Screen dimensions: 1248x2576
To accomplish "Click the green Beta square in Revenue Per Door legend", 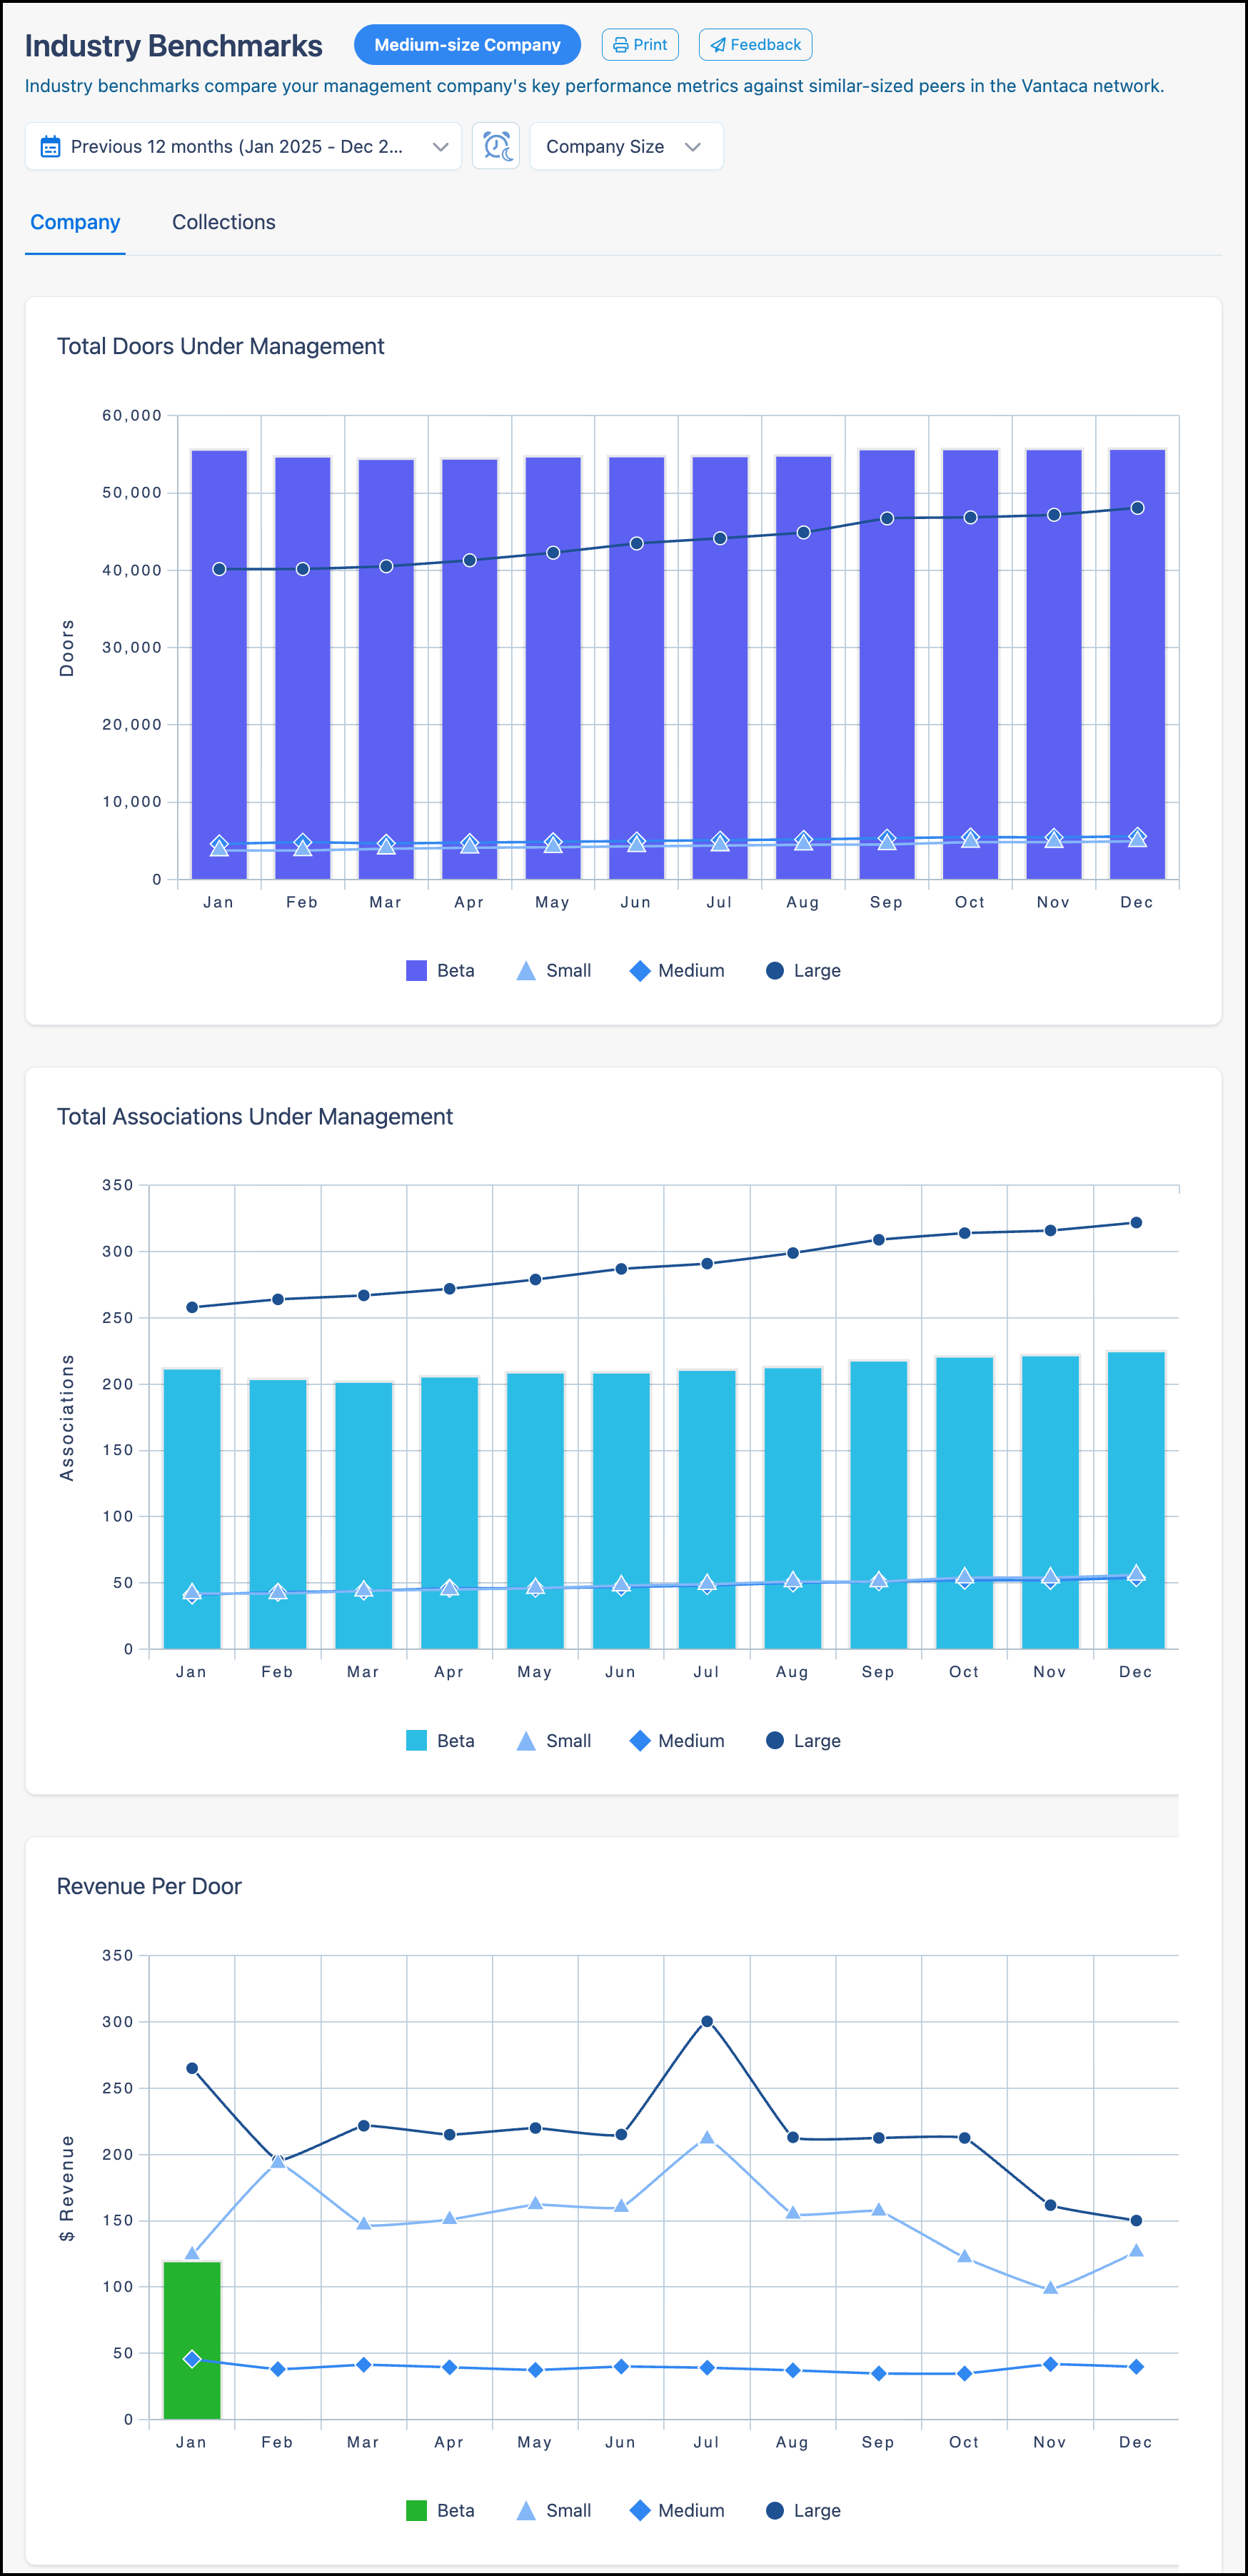I will [417, 2510].
